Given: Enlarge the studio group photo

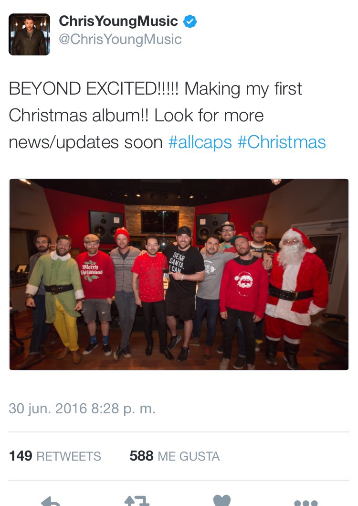Looking at the screenshot, I should coord(179,274).
